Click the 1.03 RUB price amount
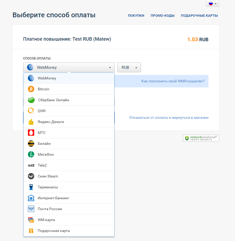 [198, 40]
